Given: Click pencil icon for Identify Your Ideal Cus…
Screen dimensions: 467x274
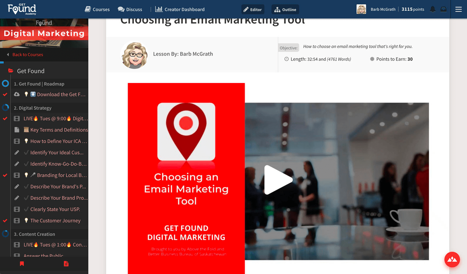Looking at the screenshot, I should 17,153.
